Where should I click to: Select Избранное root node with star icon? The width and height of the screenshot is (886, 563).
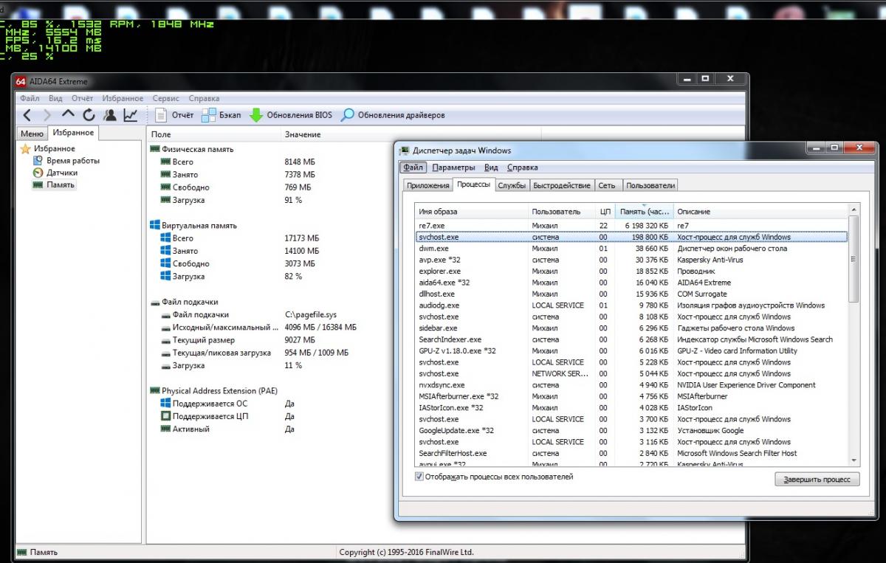click(x=48, y=149)
